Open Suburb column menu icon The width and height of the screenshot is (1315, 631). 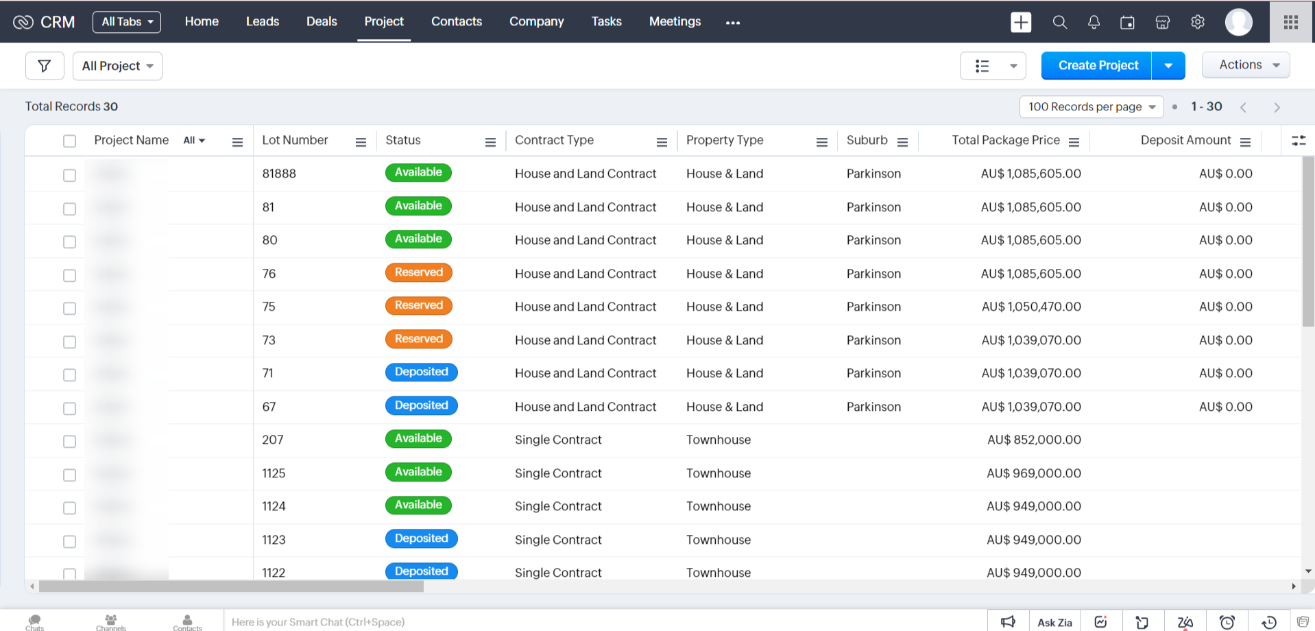pos(902,142)
